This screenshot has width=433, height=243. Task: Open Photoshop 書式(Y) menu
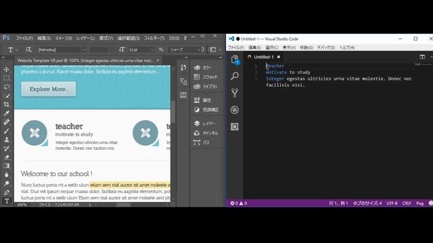(106, 38)
